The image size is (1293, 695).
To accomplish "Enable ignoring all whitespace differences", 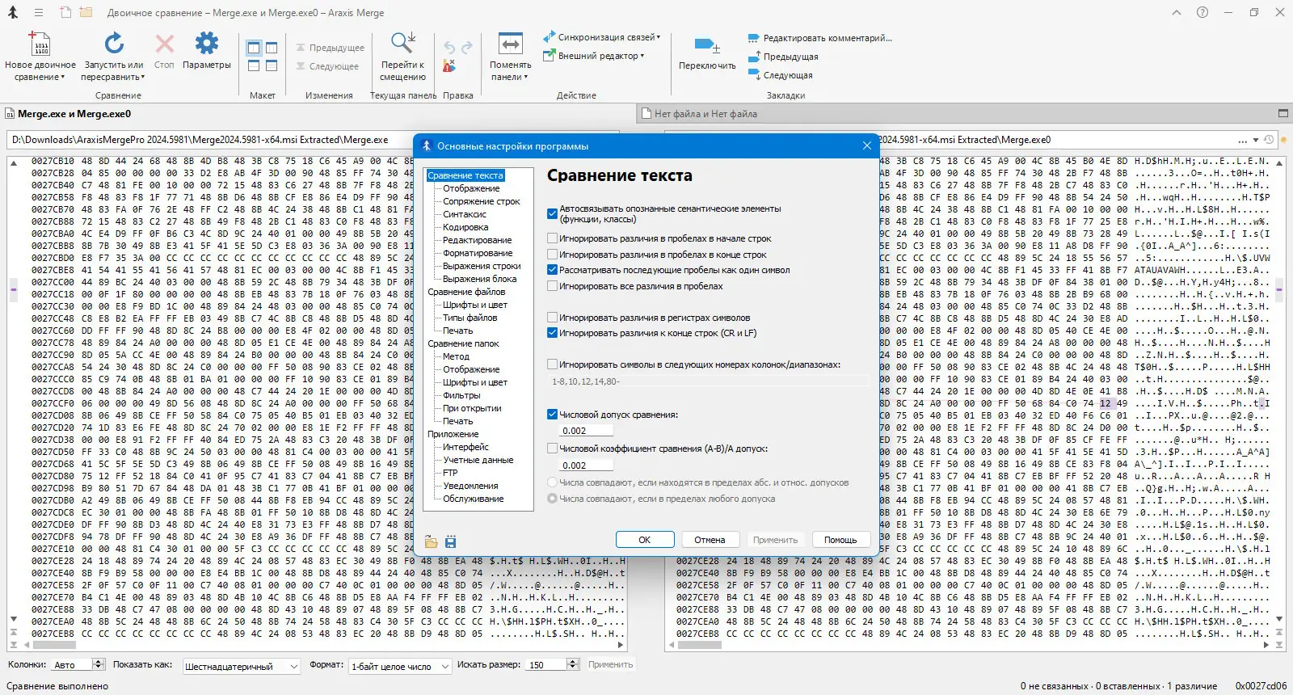I will pos(553,286).
